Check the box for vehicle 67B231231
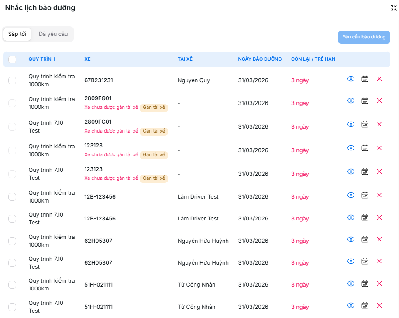 pyautogui.click(x=12, y=80)
